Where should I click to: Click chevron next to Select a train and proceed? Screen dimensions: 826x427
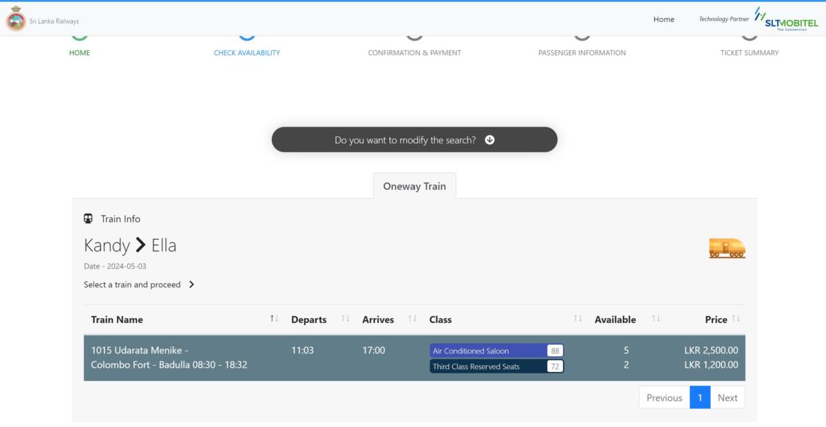coord(191,284)
